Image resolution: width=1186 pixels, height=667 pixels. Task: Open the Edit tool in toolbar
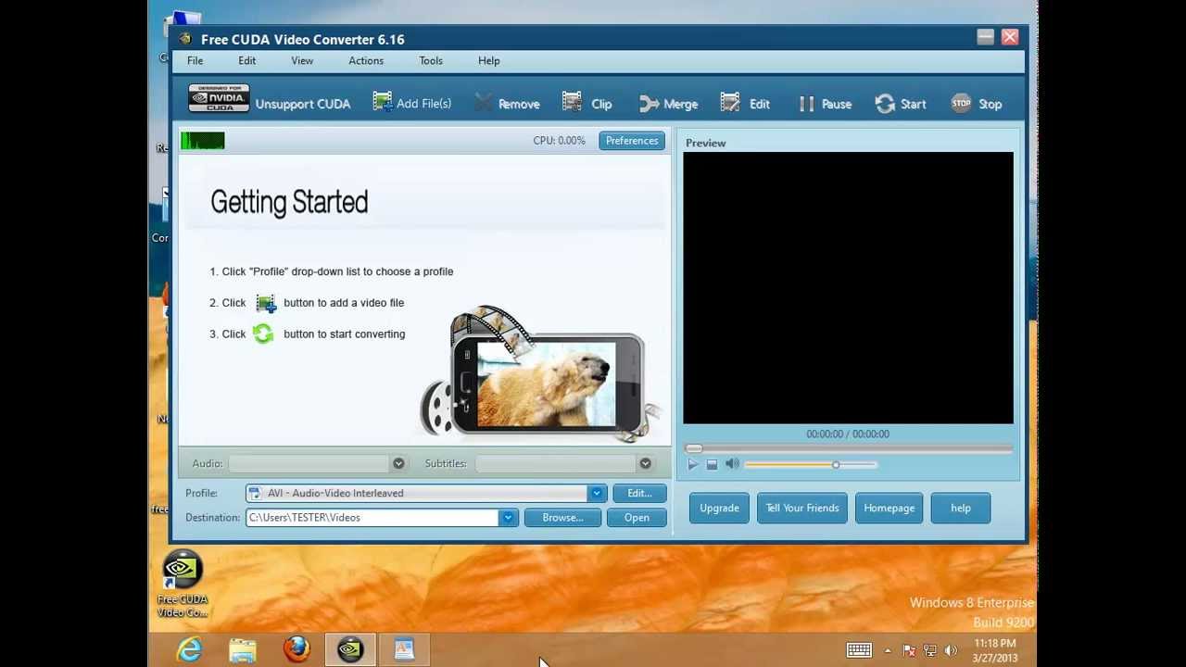(745, 104)
